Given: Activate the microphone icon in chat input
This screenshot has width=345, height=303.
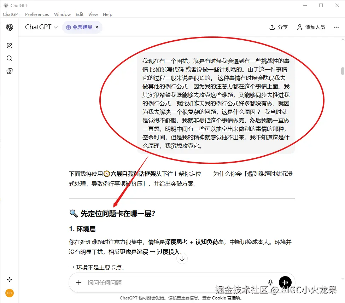Looking at the screenshot, I should [x=270, y=282].
